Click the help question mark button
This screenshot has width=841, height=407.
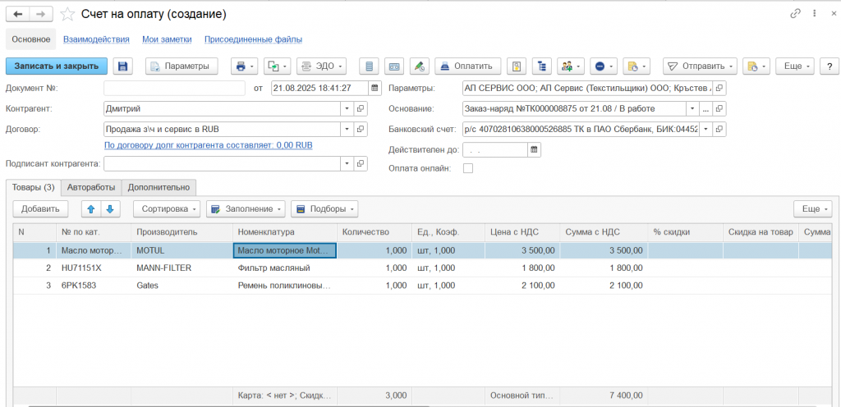(830, 66)
